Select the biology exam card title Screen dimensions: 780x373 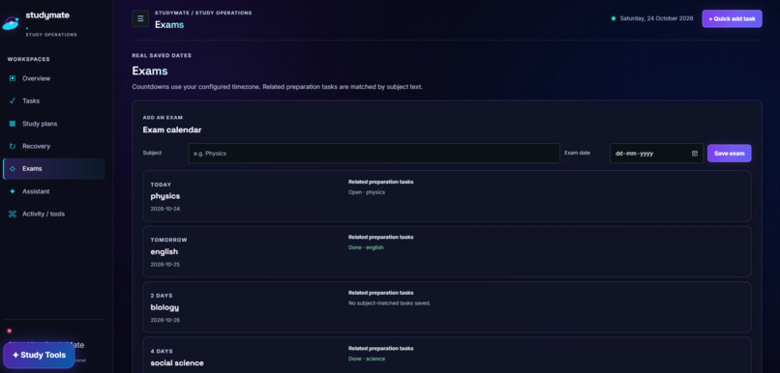165,307
